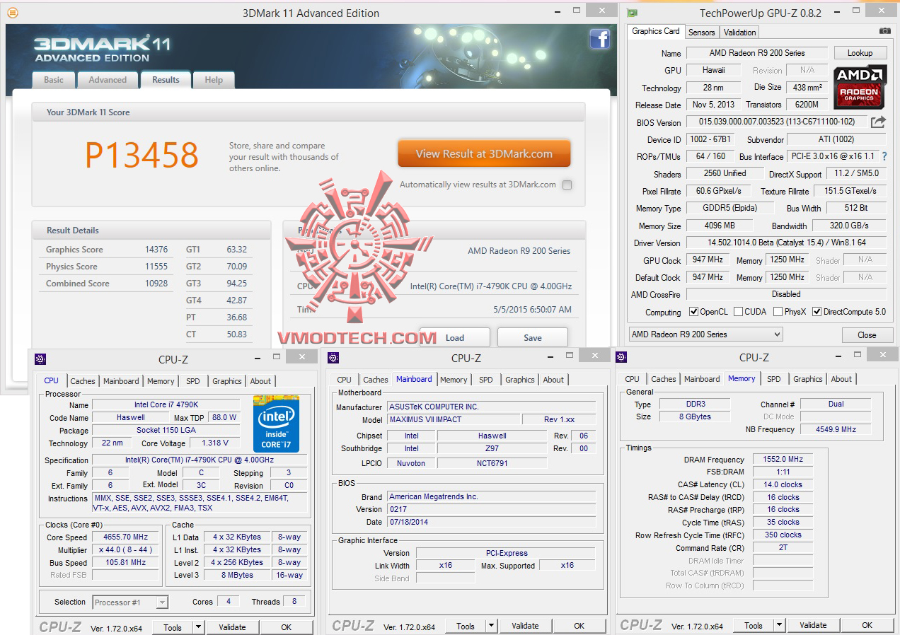Open About tab in the CPU window
The width and height of the screenshot is (900, 635).
260,381
